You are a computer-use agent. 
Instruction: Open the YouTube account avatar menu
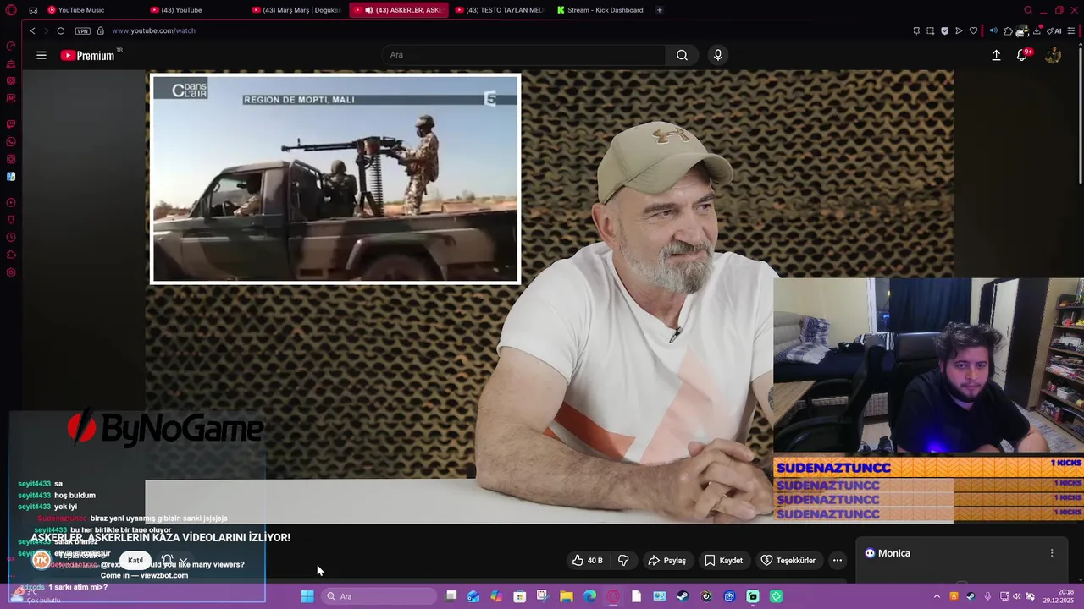pos(1053,55)
